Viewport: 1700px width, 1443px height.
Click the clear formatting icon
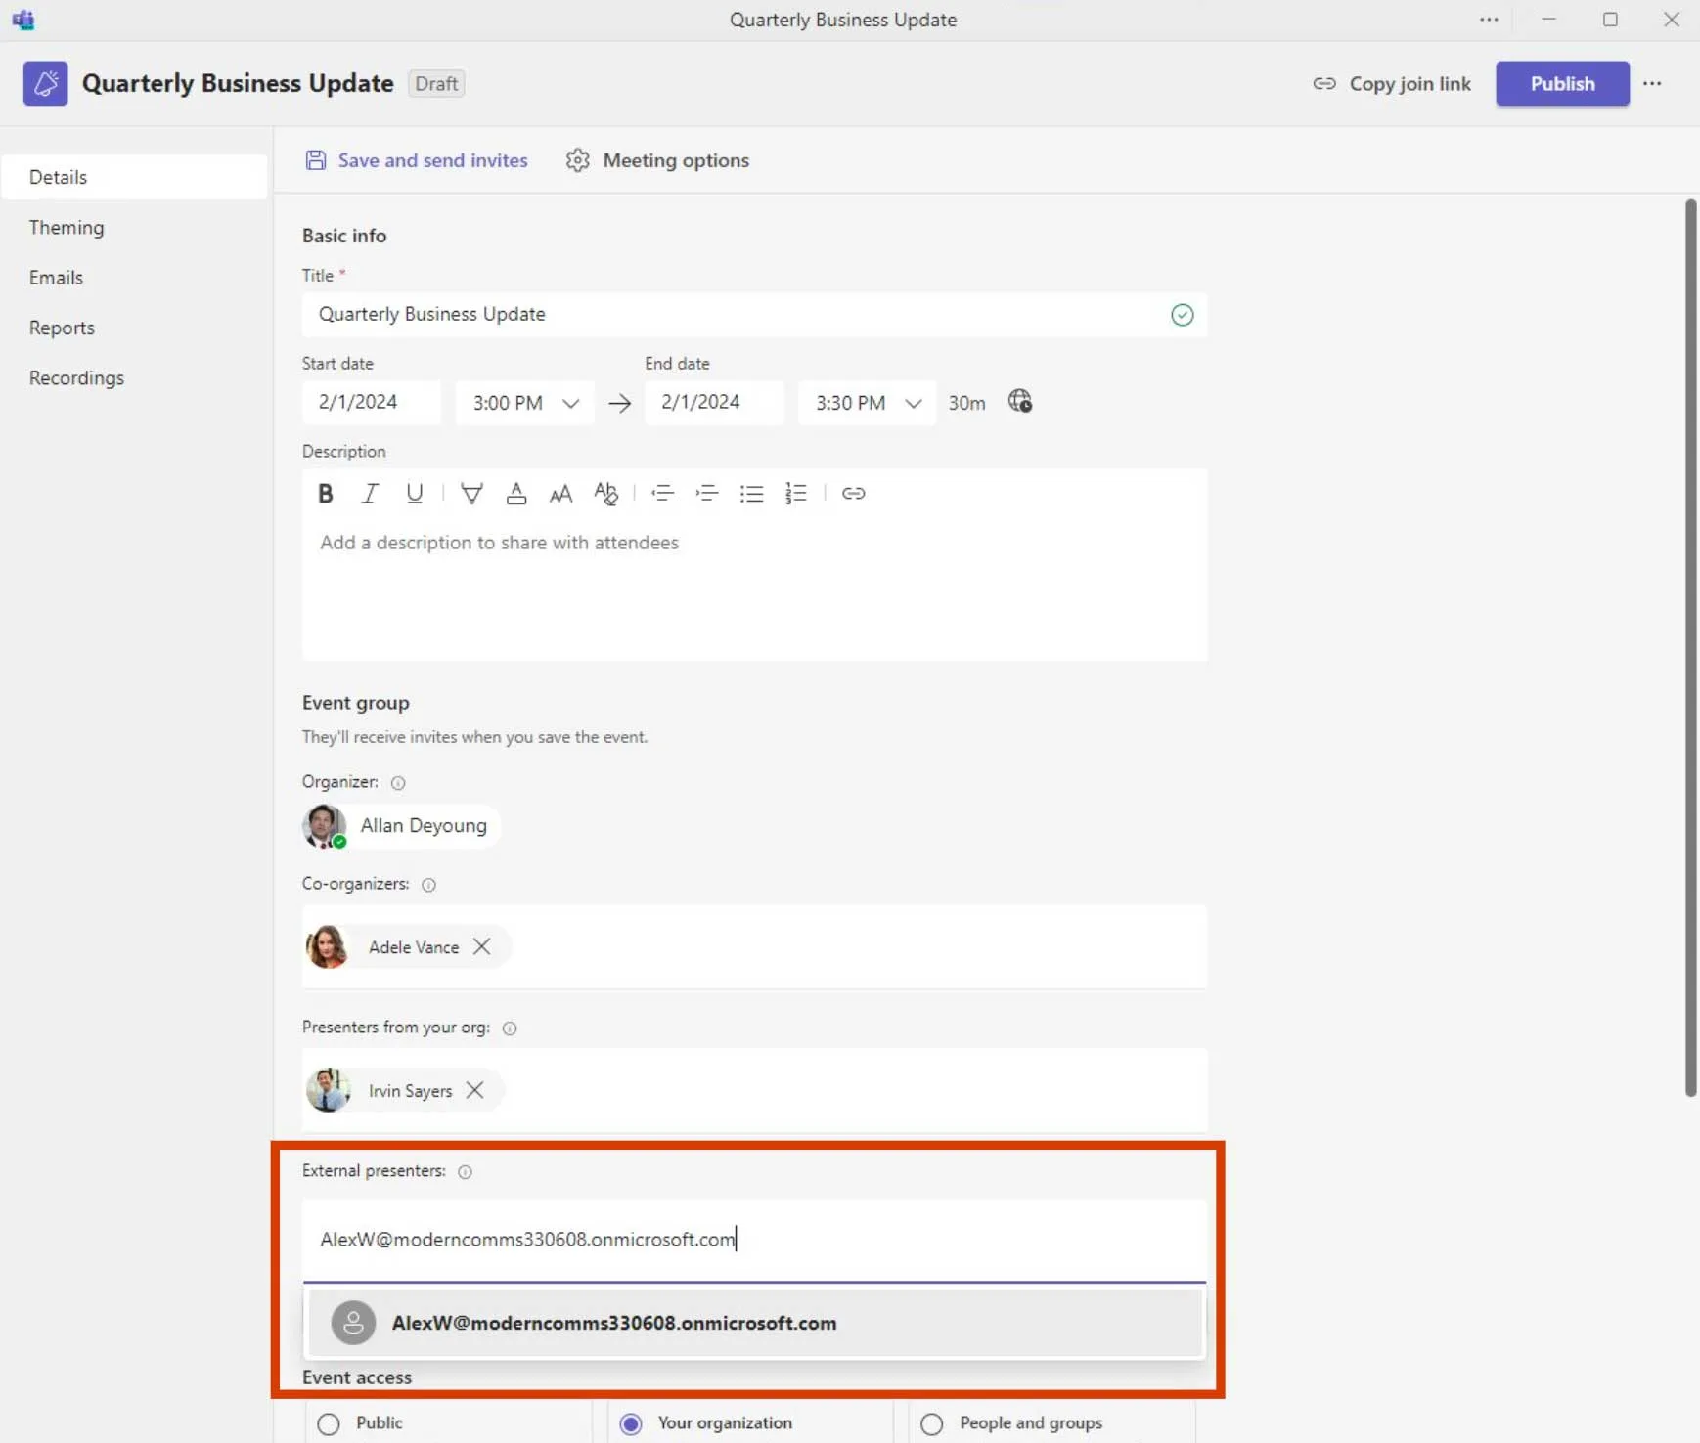click(x=605, y=494)
